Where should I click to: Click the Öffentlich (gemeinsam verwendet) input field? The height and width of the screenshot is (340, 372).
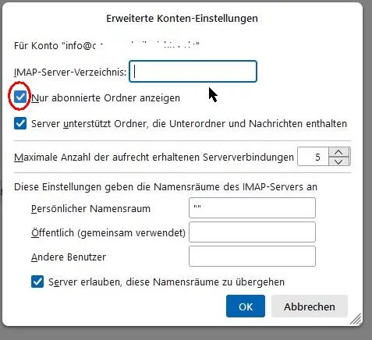252,232
